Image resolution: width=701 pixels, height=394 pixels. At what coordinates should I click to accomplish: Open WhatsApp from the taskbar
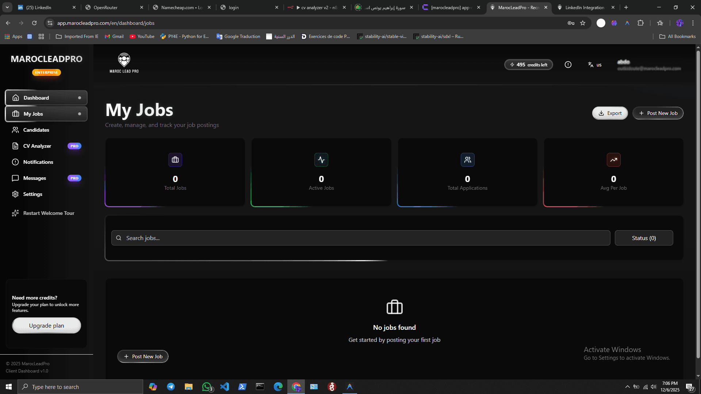(207, 386)
